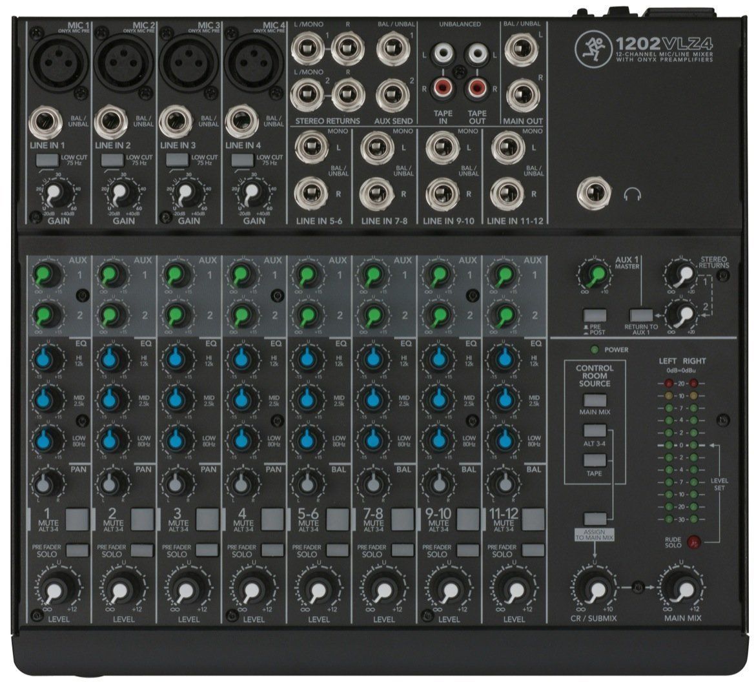
Task: Click the green Power LED
Action: [593, 350]
